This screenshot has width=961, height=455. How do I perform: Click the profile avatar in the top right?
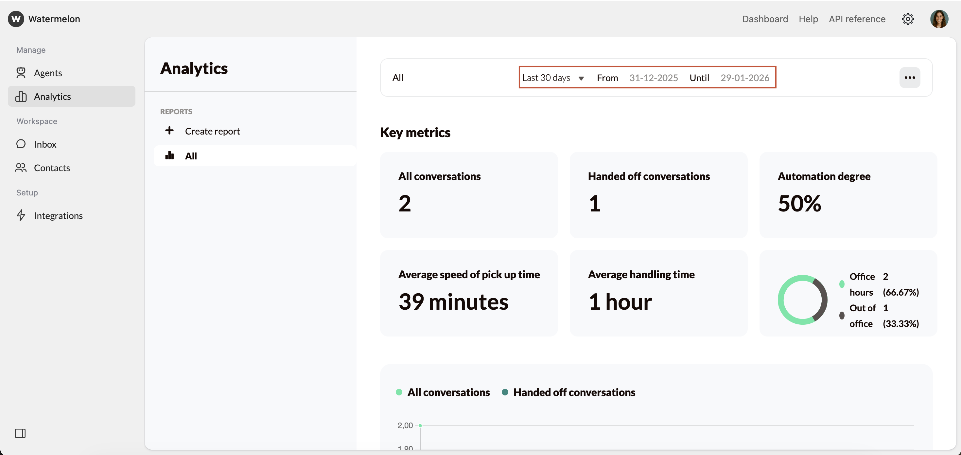[x=939, y=19]
